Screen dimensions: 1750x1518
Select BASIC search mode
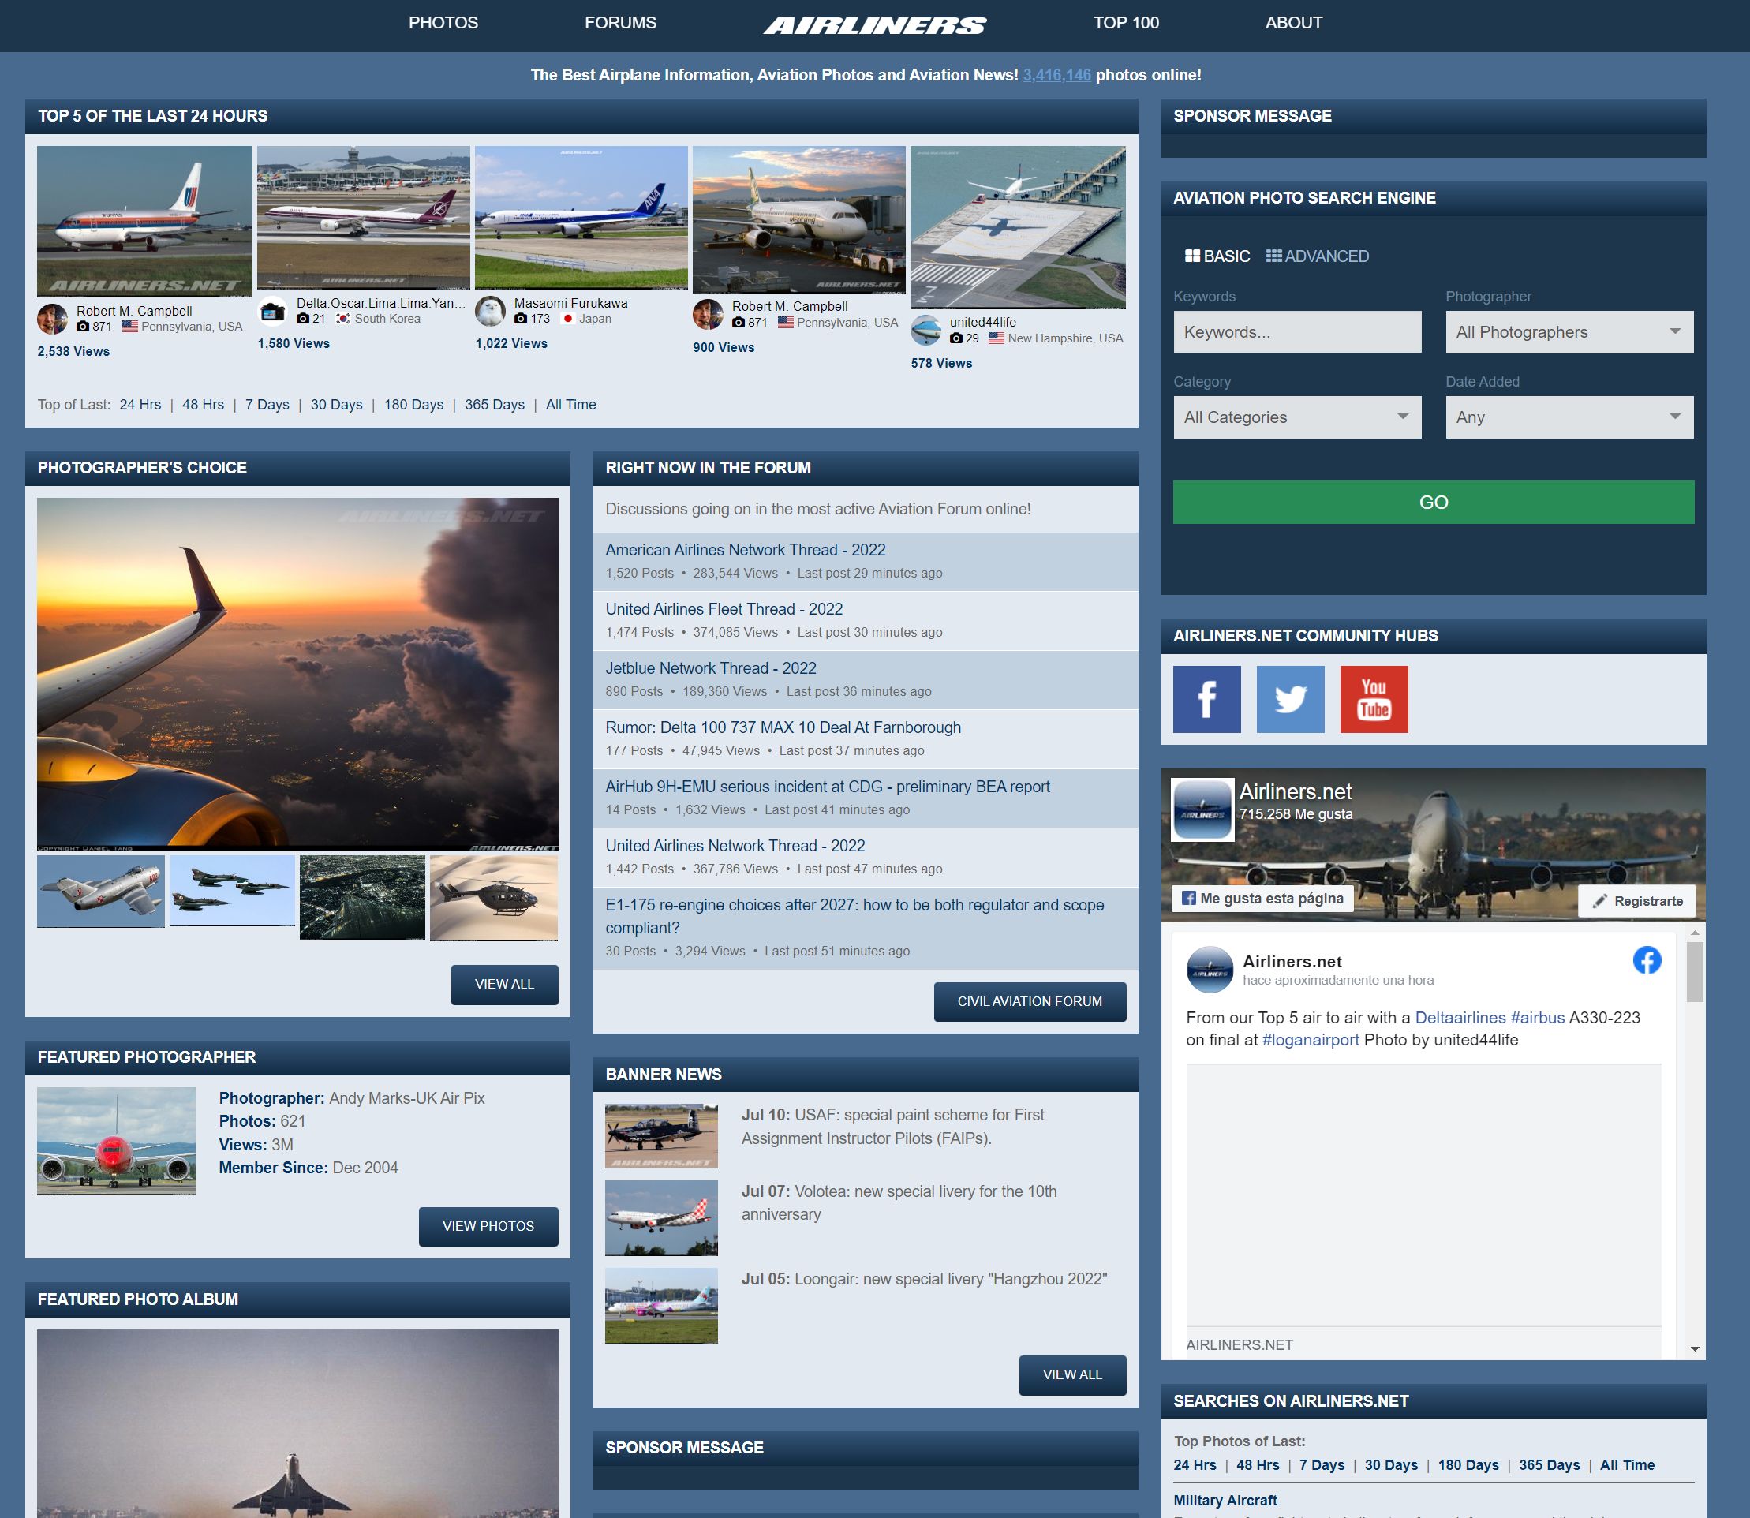coord(1219,256)
